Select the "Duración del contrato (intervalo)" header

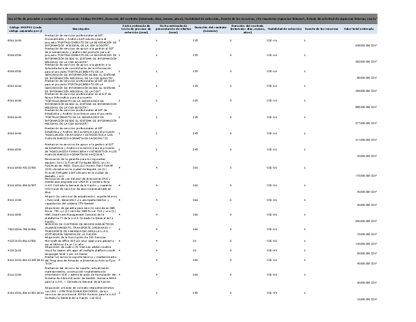pyautogui.click(x=248, y=29)
